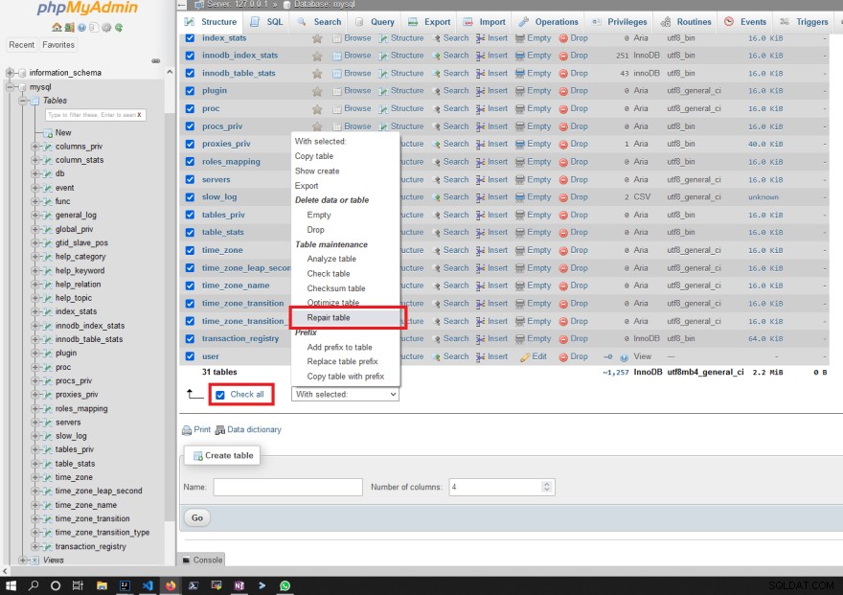Expand the columns_priv tree node
Screen dimensions: 843x595
pyautogui.click(x=34, y=147)
